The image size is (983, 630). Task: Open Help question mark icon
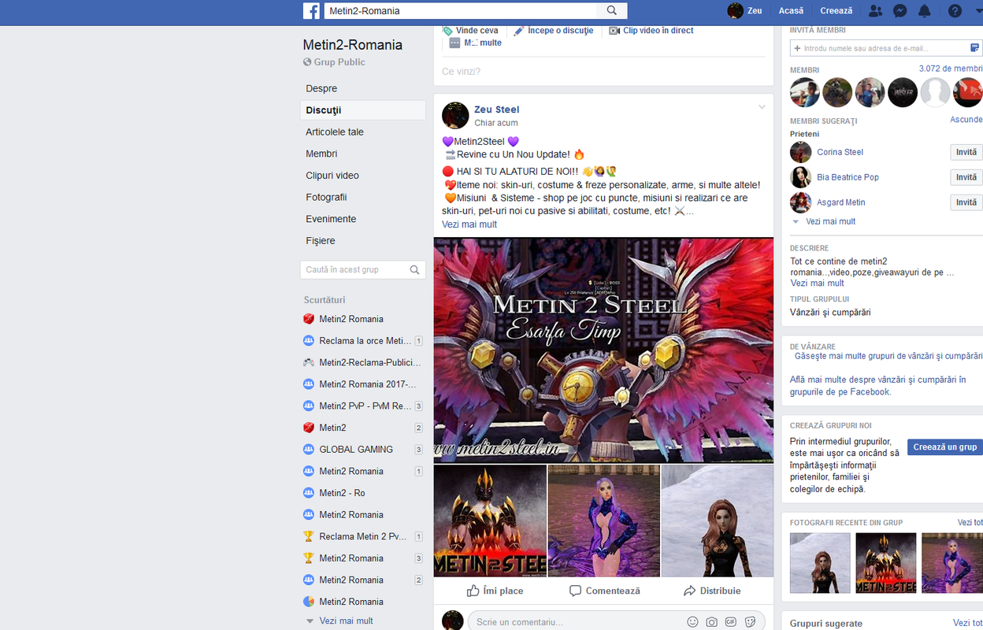pyautogui.click(x=955, y=11)
